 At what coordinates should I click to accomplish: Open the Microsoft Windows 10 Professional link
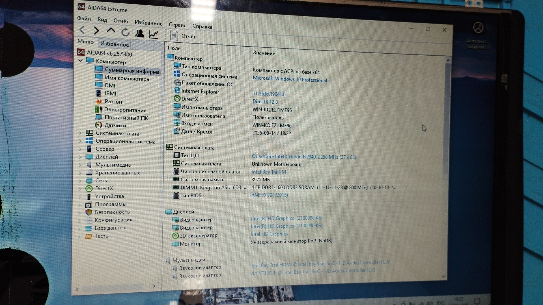290,79
